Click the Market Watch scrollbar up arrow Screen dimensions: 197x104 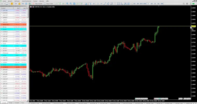tap(27, 8)
